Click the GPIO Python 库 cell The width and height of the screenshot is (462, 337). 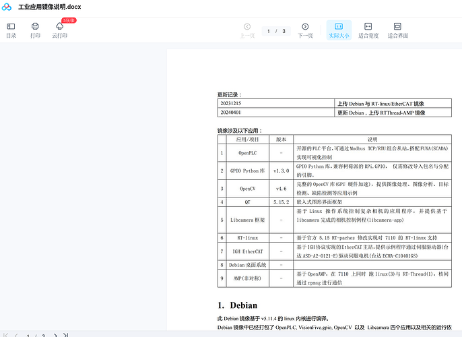248,171
